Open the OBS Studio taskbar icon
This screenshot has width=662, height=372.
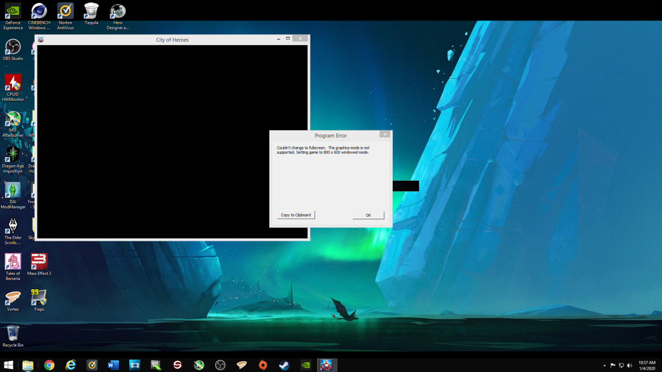pyautogui.click(x=220, y=365)
